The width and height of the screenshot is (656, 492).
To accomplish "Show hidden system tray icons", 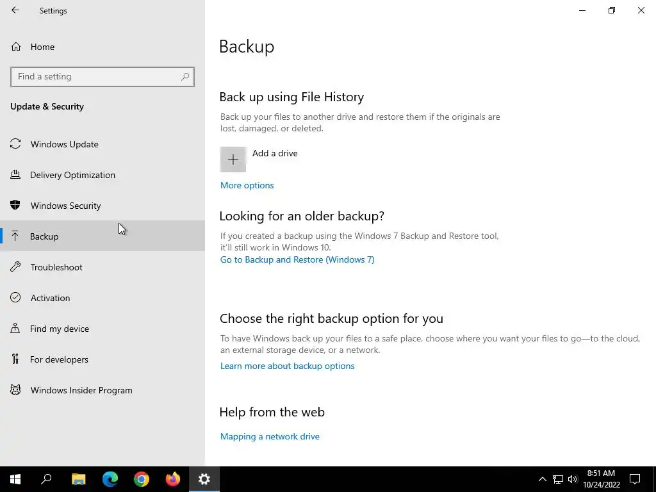I will (542, 479).
